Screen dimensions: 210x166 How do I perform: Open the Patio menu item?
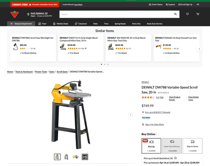click(95, 24)
